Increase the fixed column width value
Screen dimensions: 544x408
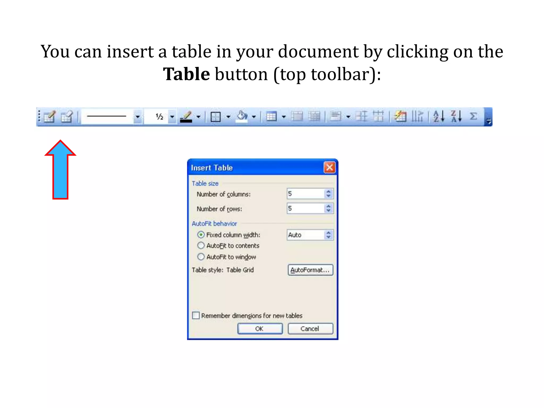click(x=329, y=232)
